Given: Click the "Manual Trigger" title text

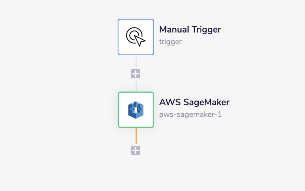Looking at the screenshot, I should 190,30.
